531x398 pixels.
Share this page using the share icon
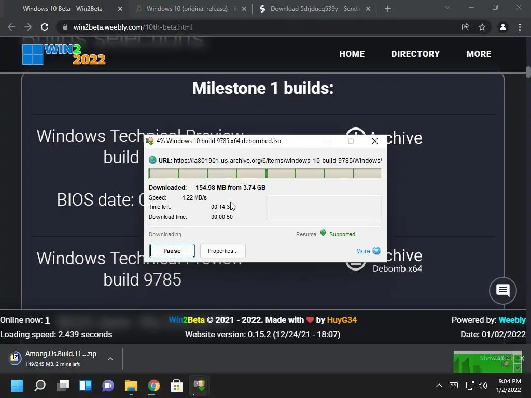click(x=465, y=27)
